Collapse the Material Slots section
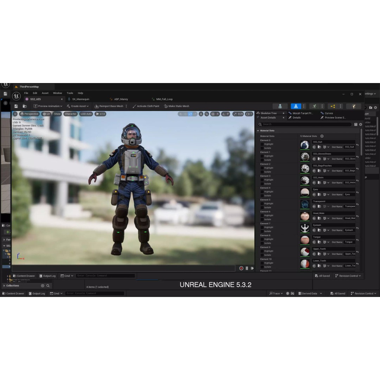This screenshot has height=380, width=380. tap(258, 131)
